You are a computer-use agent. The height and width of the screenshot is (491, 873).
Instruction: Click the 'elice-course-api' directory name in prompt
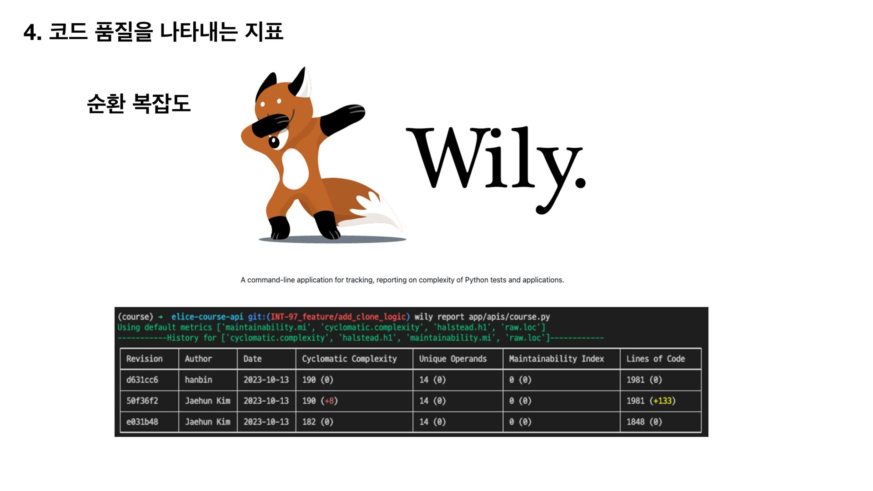click(207, 317)
